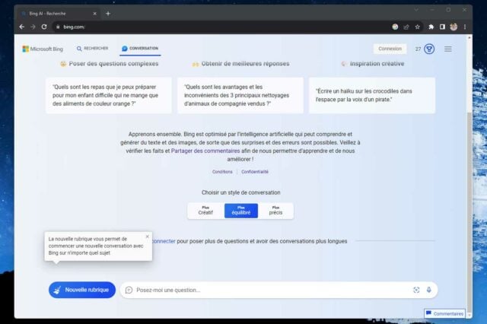Screen dimensions: 487x324
Task: Open the Chrome three-dot menu
Action: (465, 27)
